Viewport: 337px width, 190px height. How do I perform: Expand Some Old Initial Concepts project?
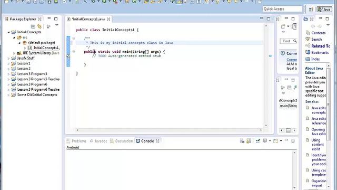click(x=8, y=95)
